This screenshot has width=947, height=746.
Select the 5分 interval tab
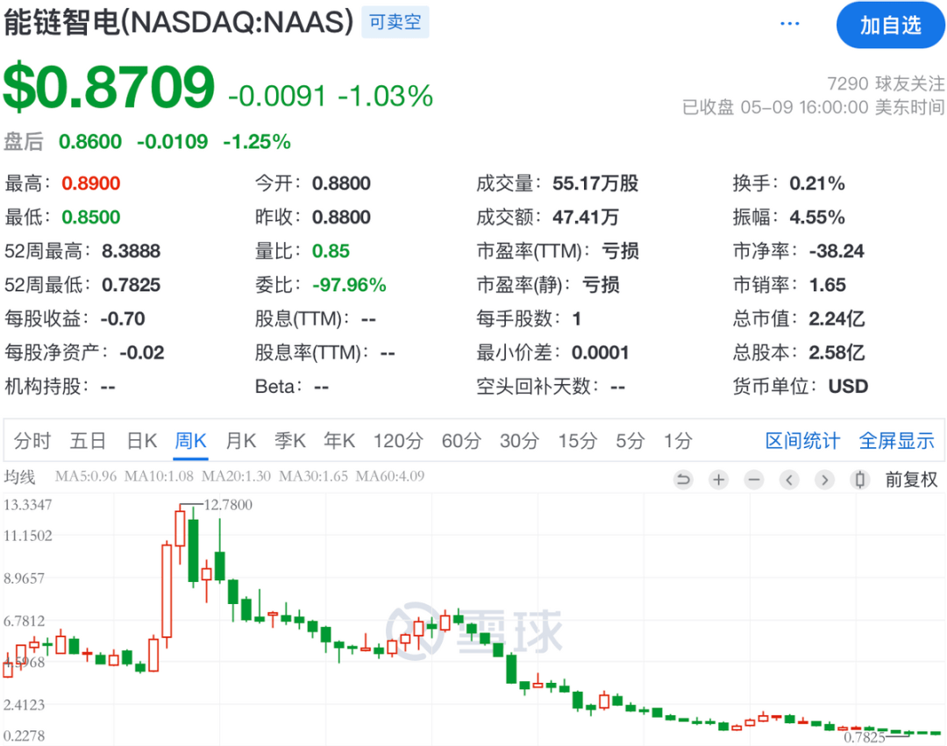coord(630,441)
